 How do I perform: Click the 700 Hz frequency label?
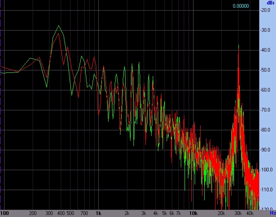pyautogui.click(x=84, y=213)
